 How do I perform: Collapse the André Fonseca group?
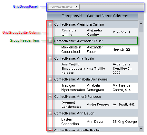point(50,97)
